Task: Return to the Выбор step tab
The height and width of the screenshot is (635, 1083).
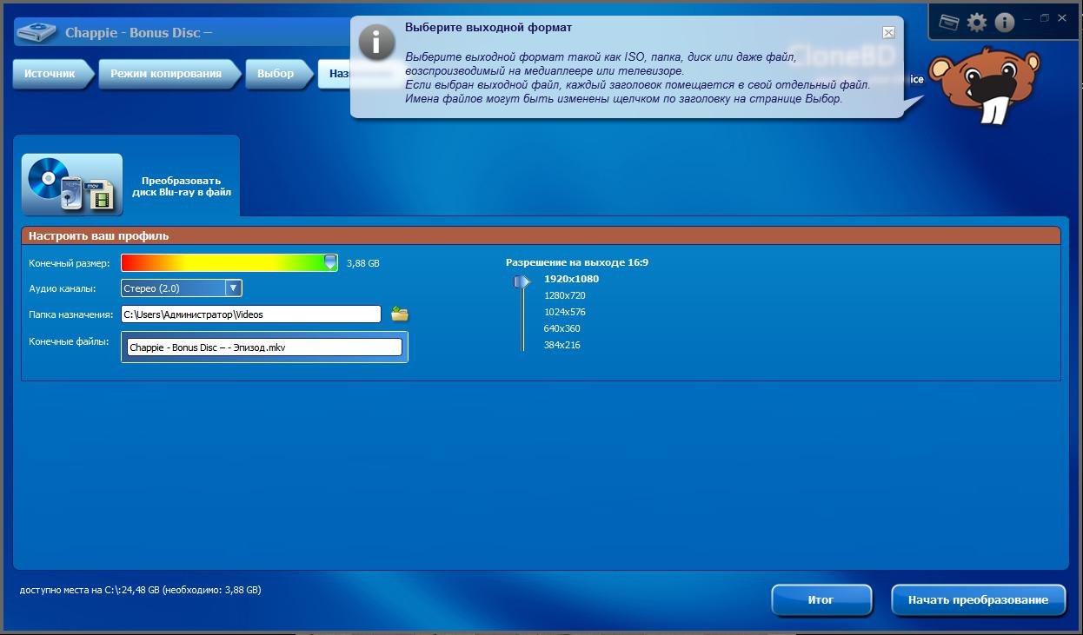Action: pos(275,74)
